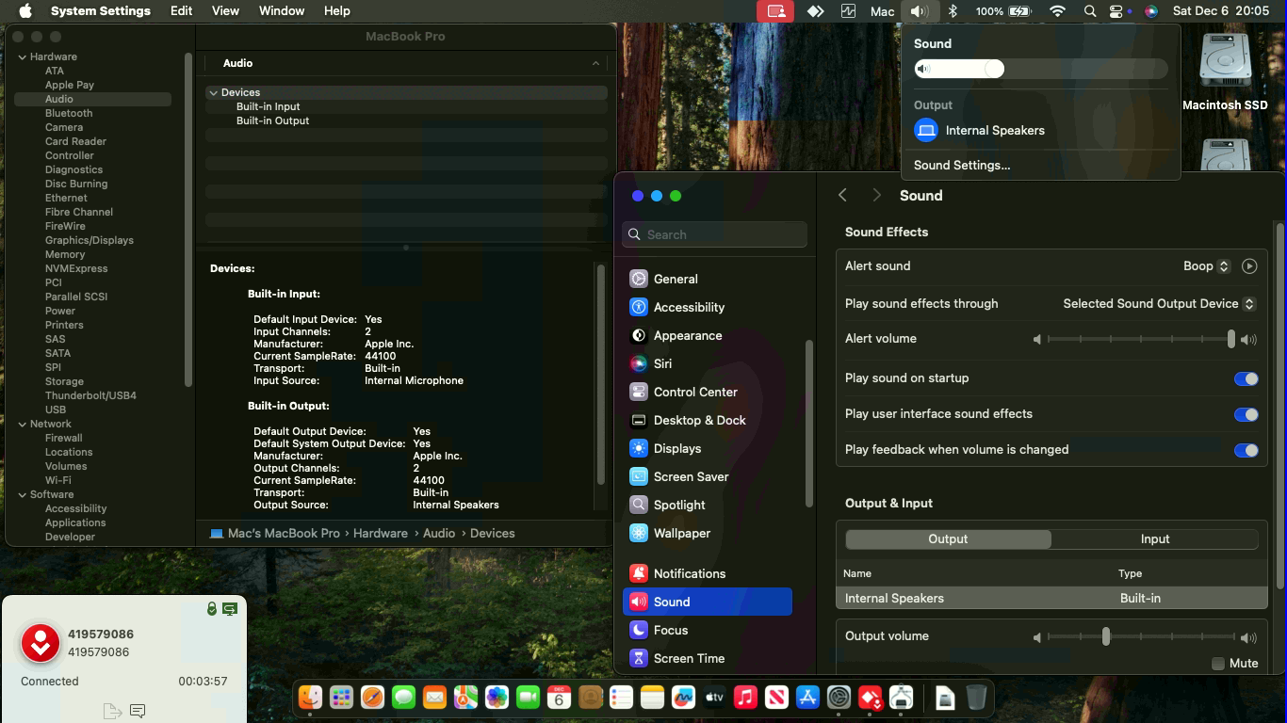Check the Mute checkbox
The image size is (1287, 723).
[x=1218, y=664]
